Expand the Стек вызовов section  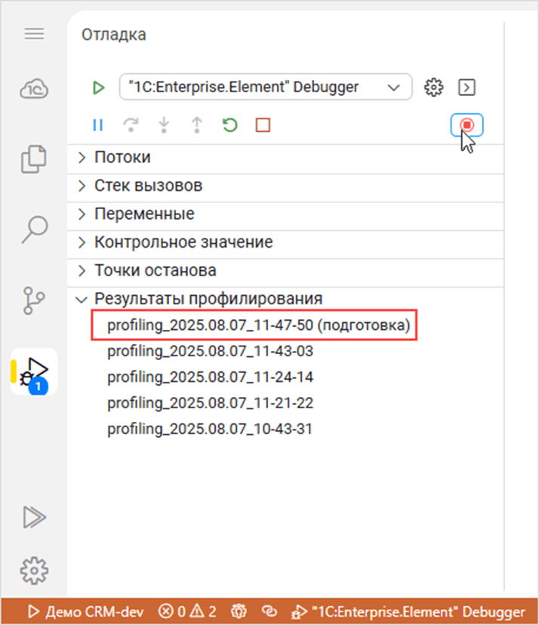(x=148, y=186)
